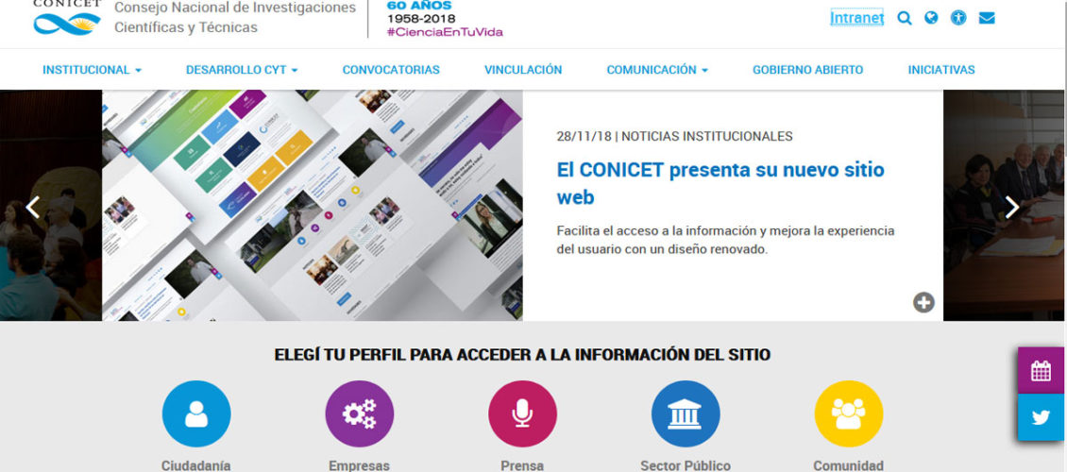
Task: Open the accessibility options icon
Action: pyautogui.click(x=958, y=18)
